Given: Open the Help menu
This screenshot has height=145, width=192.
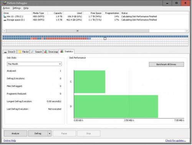Looking at the screenshot, I should 26,8.
